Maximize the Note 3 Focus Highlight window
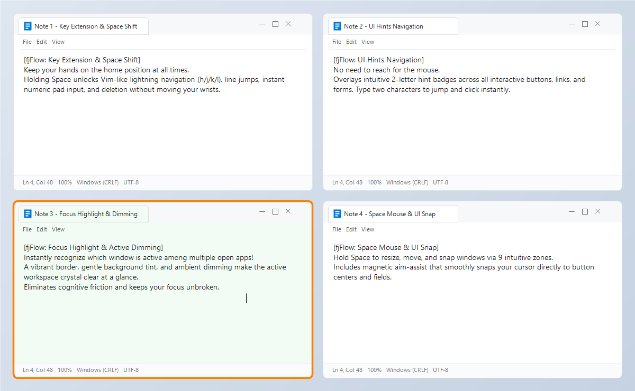The image size is (635, 391). 275,211
